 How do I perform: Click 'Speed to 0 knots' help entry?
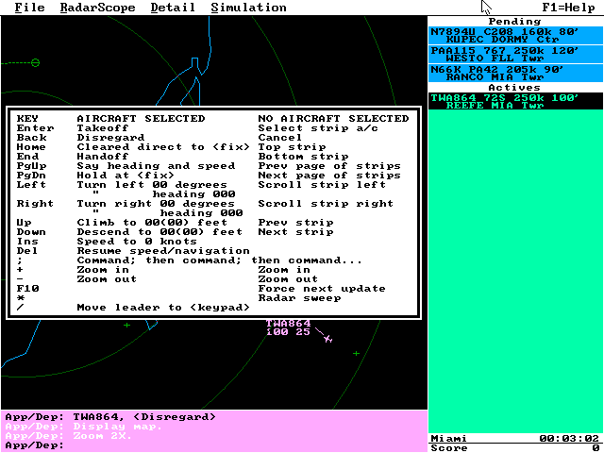[137, 242]
